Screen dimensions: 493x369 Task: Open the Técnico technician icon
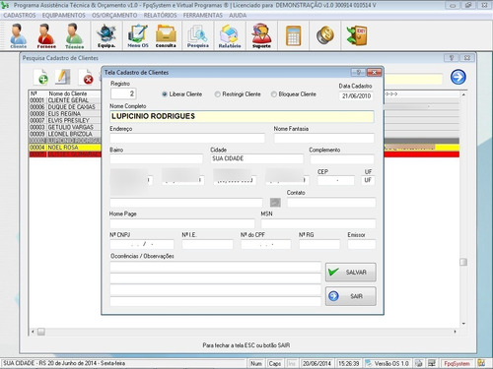pyautogui.click(x=74, y=35)
